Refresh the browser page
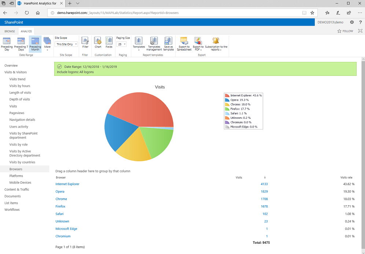 pyautogui.click(x=27, y=13)
